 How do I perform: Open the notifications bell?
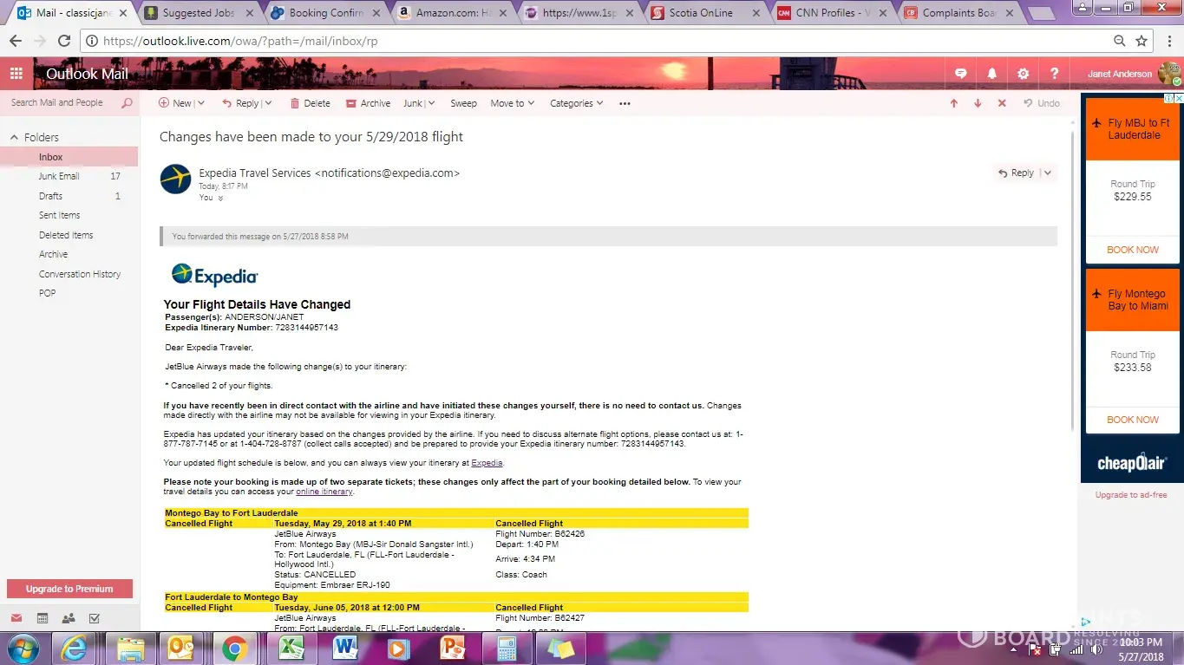(991, 74)
